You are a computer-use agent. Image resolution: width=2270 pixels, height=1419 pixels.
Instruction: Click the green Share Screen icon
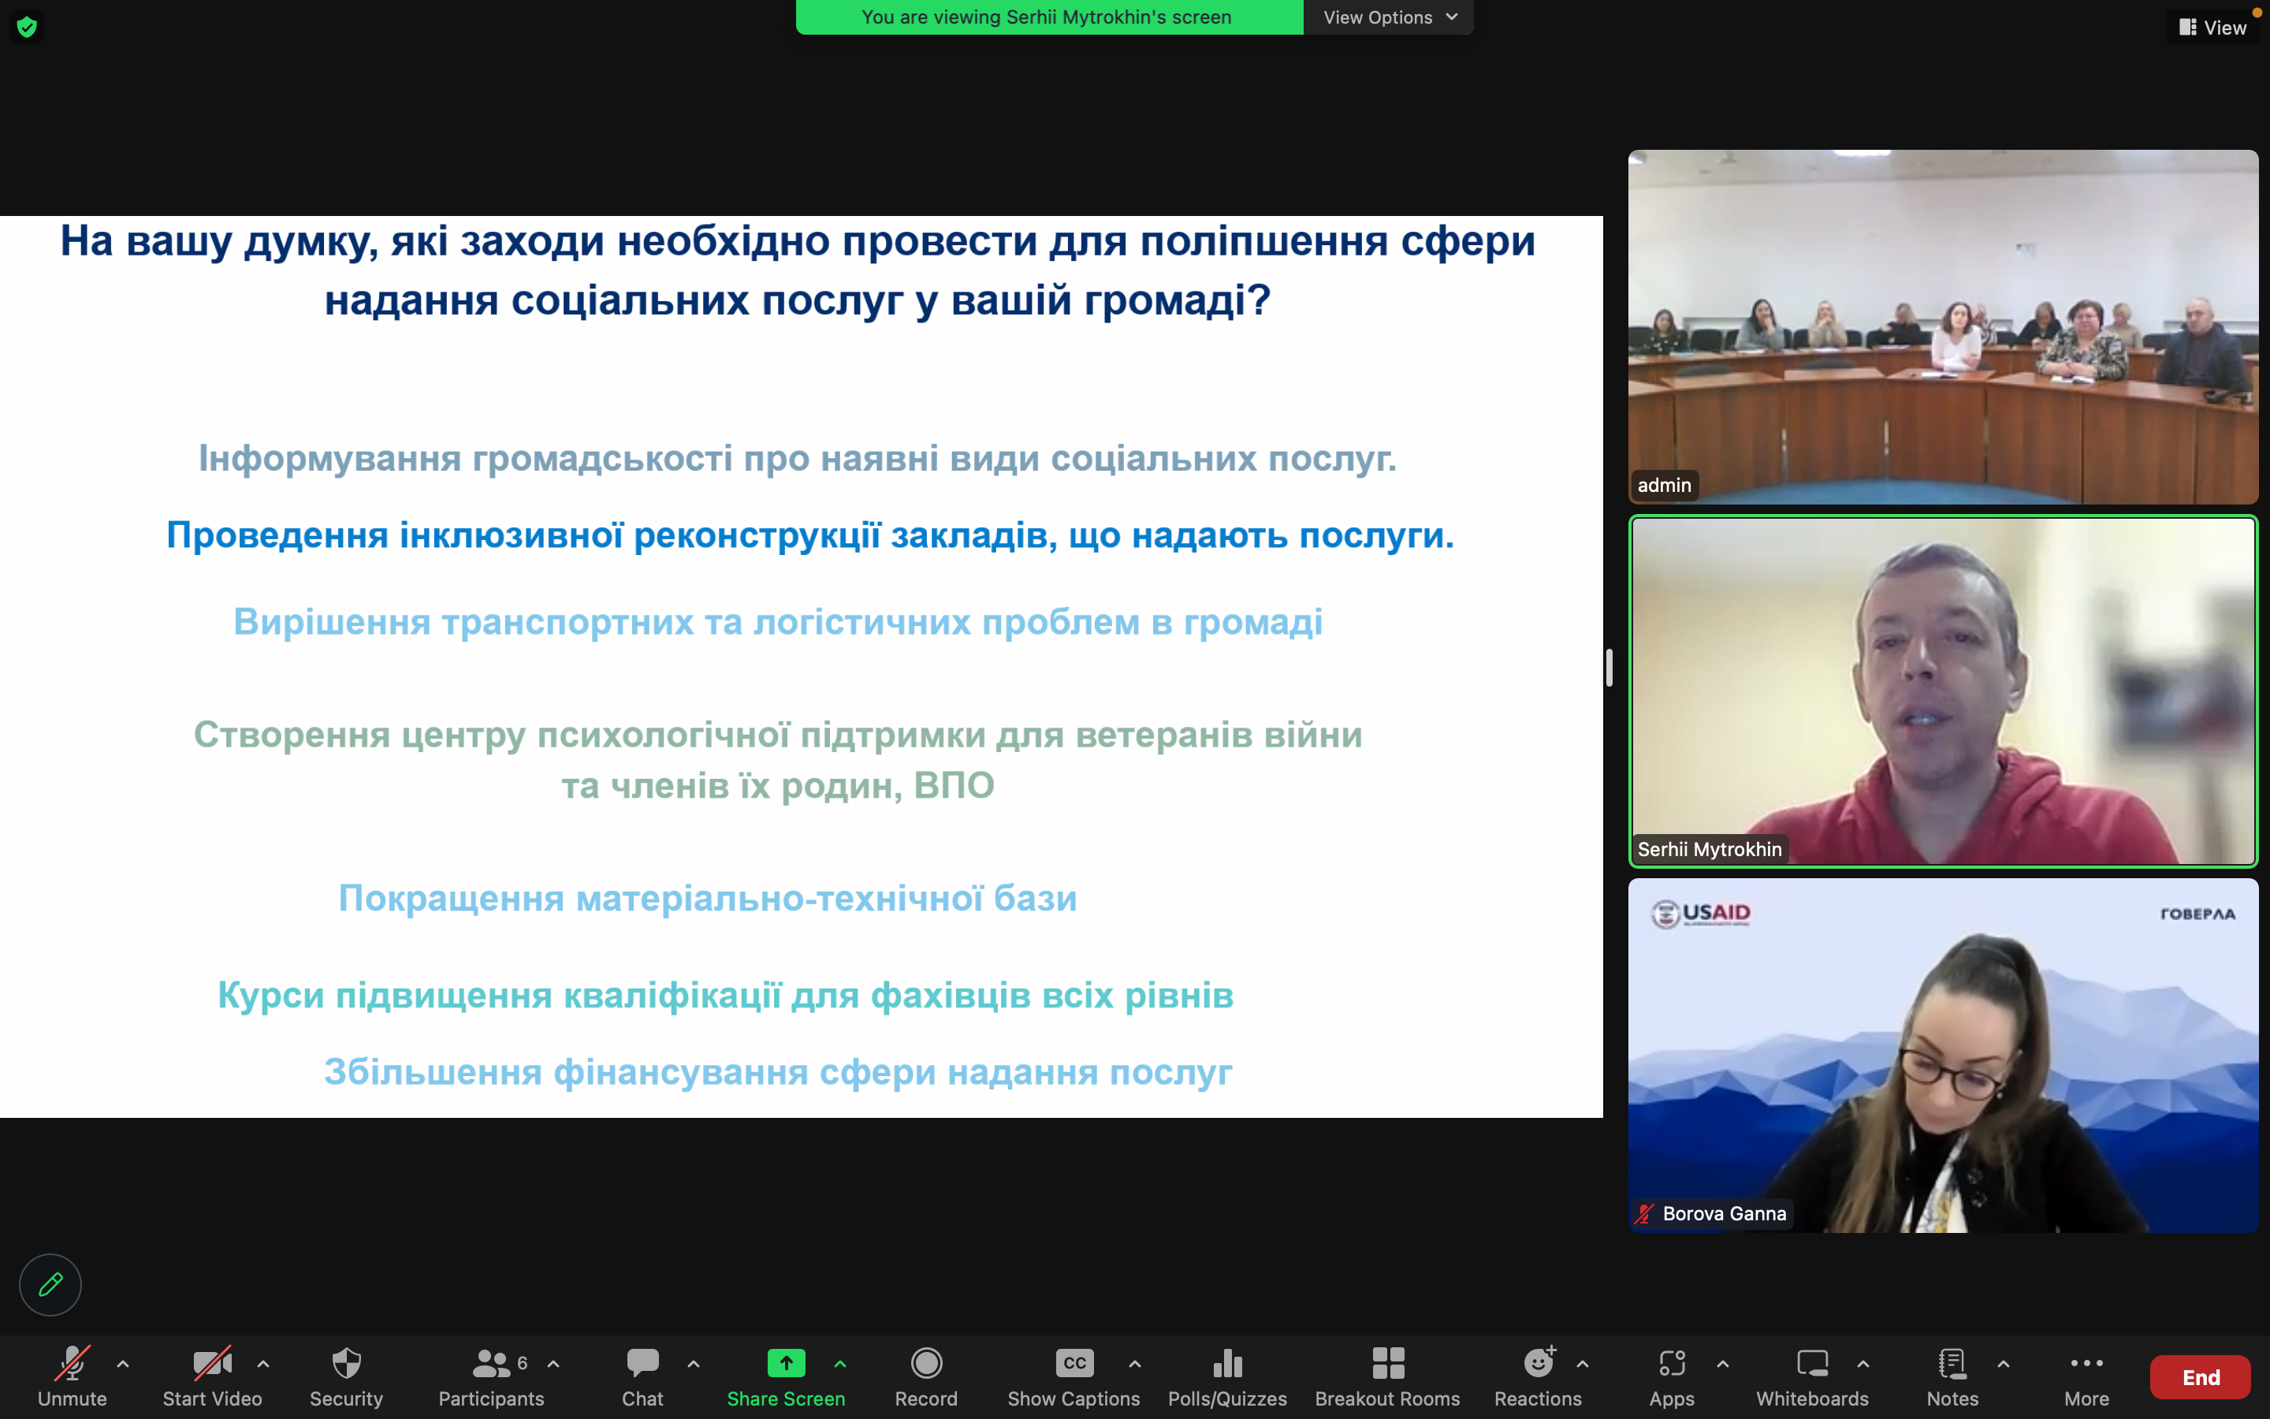pos(786,1363)
